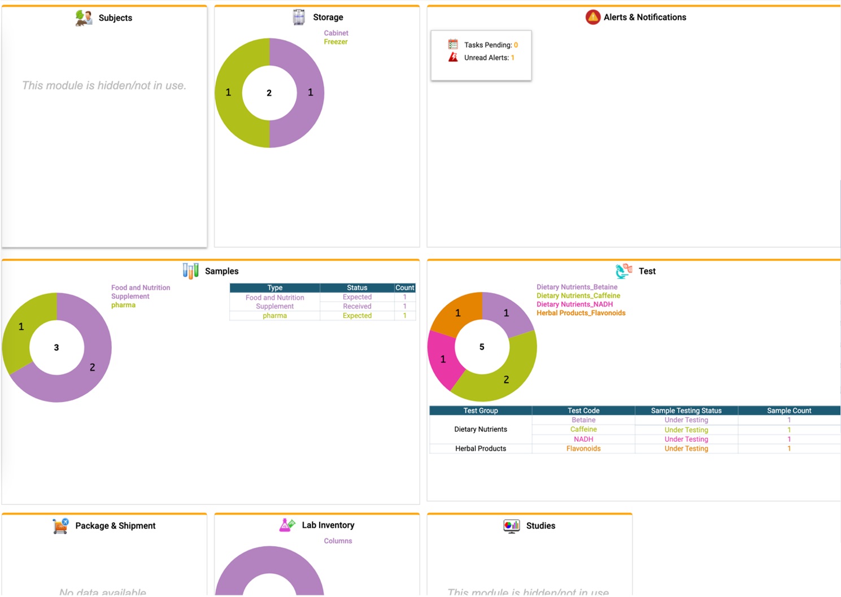This screenshot has width=841, height=597.
Task: Click Storage chart center total 2
Action: [269, 93]
